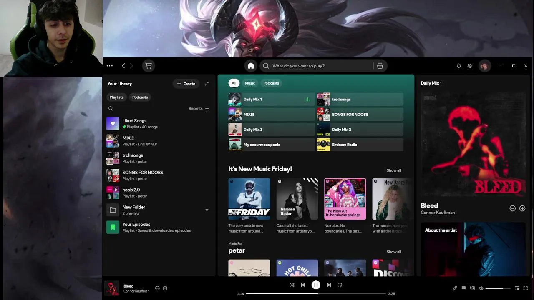Image resolution: width=534 pixels, height=300 pixels.
Task: Open Bleed album art in right panel
Action: [x=473, y=144]
